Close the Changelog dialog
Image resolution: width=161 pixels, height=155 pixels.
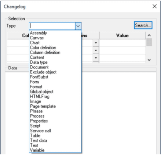coord(155,6)
